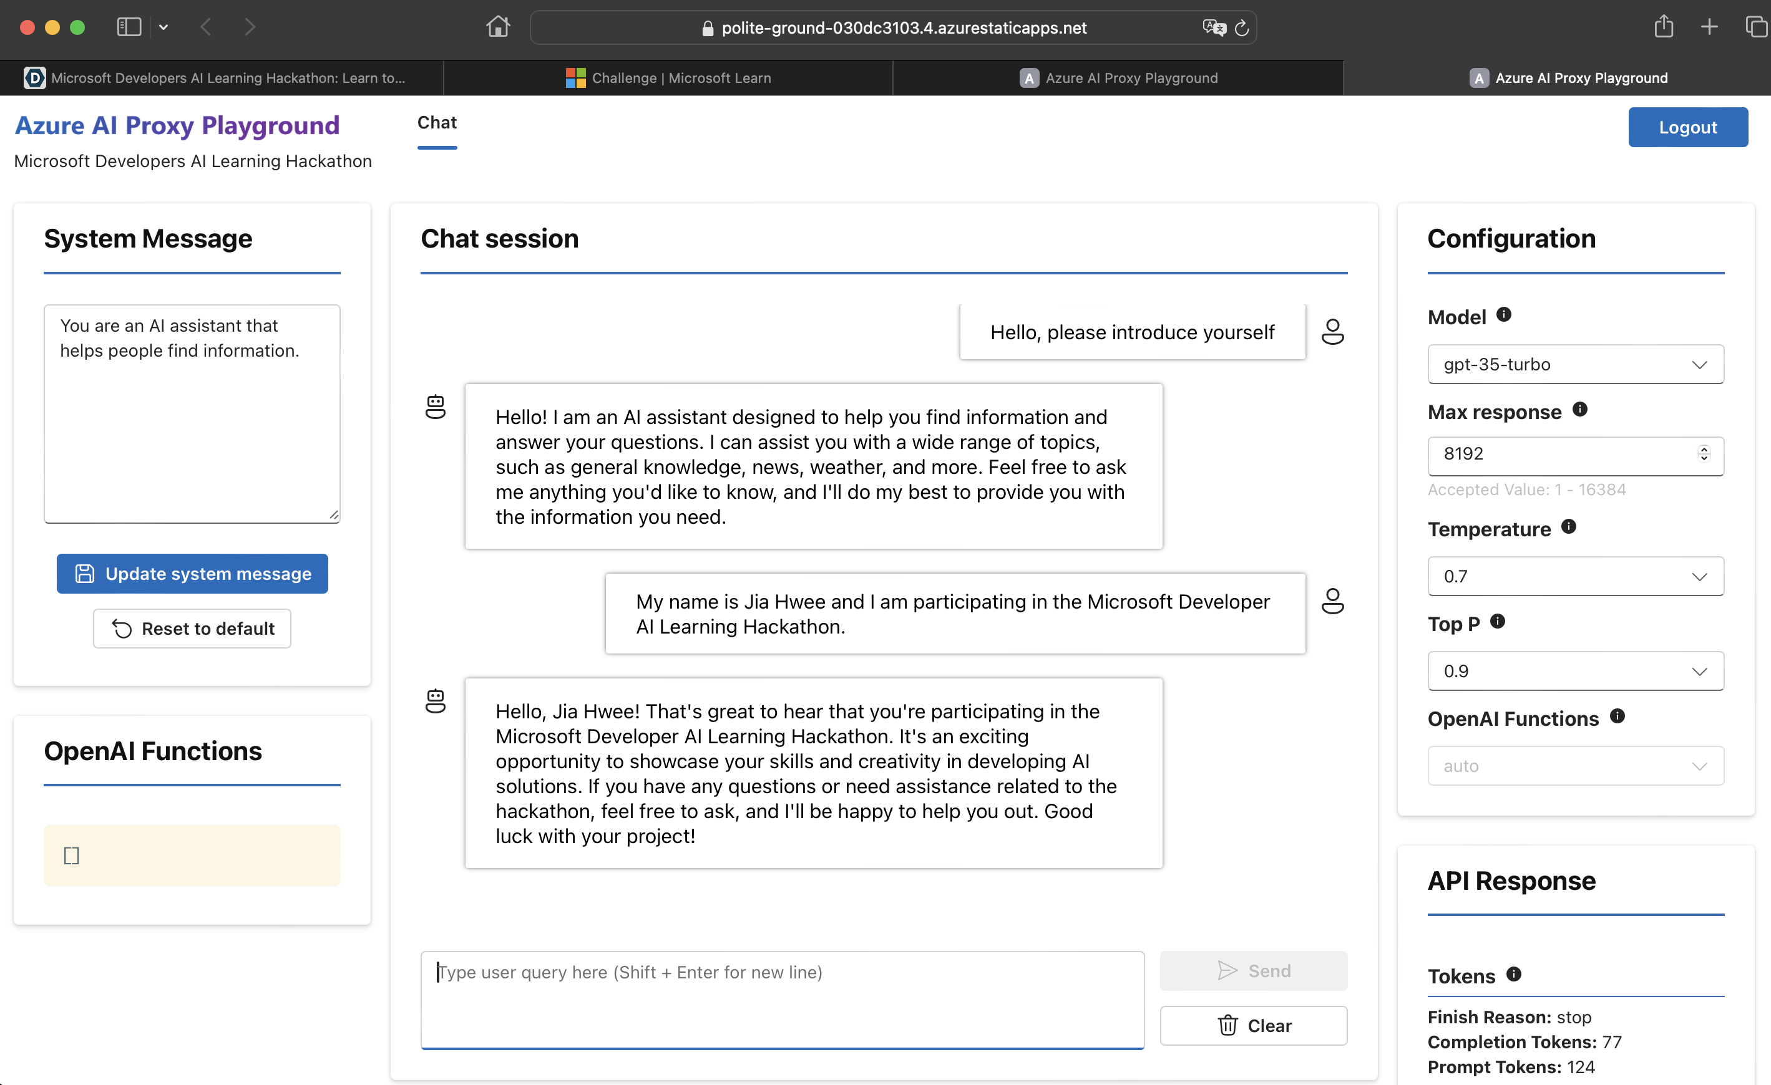Click the Model info icon

tap(1503, 314)
